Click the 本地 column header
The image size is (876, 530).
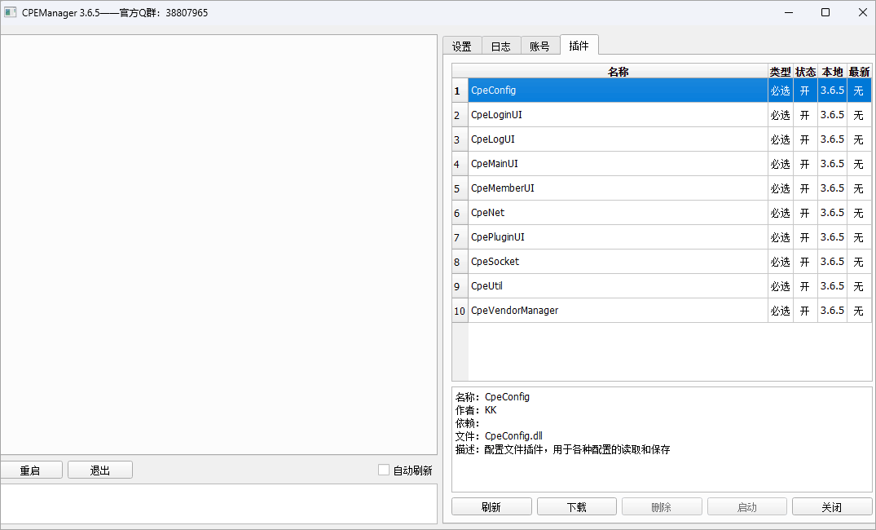(x=833, y=72)
